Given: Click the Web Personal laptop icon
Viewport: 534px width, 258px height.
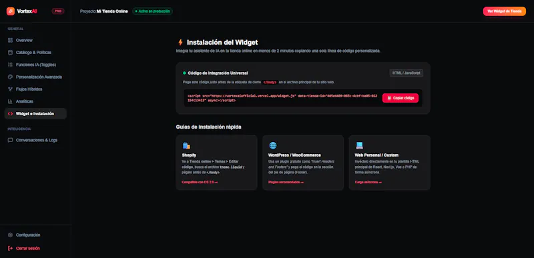Looking at the screenshot, I should pyautogui.click(x=359, y=145).
